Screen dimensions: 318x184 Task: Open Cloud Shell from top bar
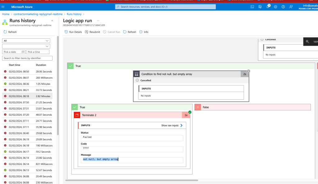point(252,7)
